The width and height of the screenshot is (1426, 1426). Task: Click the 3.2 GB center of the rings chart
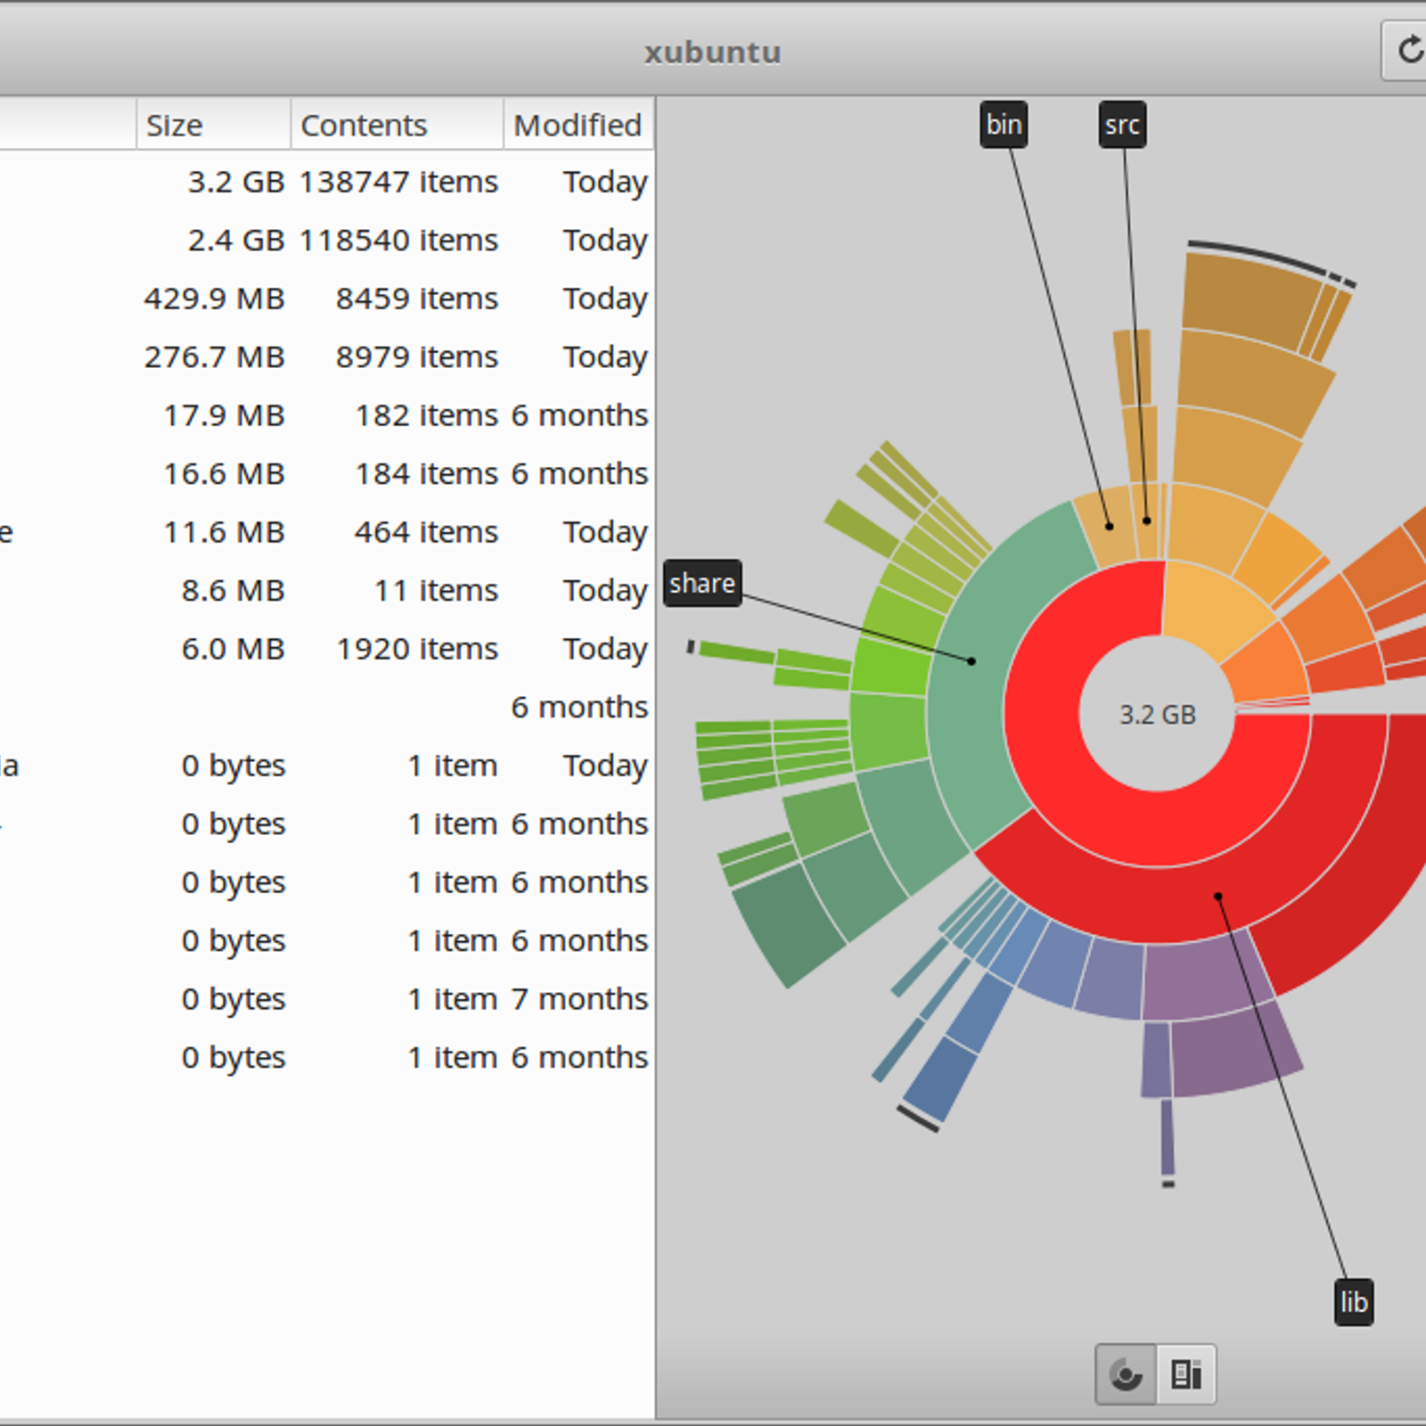(x=1157, y=714)
